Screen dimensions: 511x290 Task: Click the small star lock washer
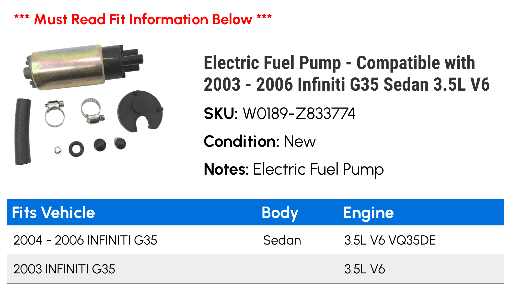[58, 150]
